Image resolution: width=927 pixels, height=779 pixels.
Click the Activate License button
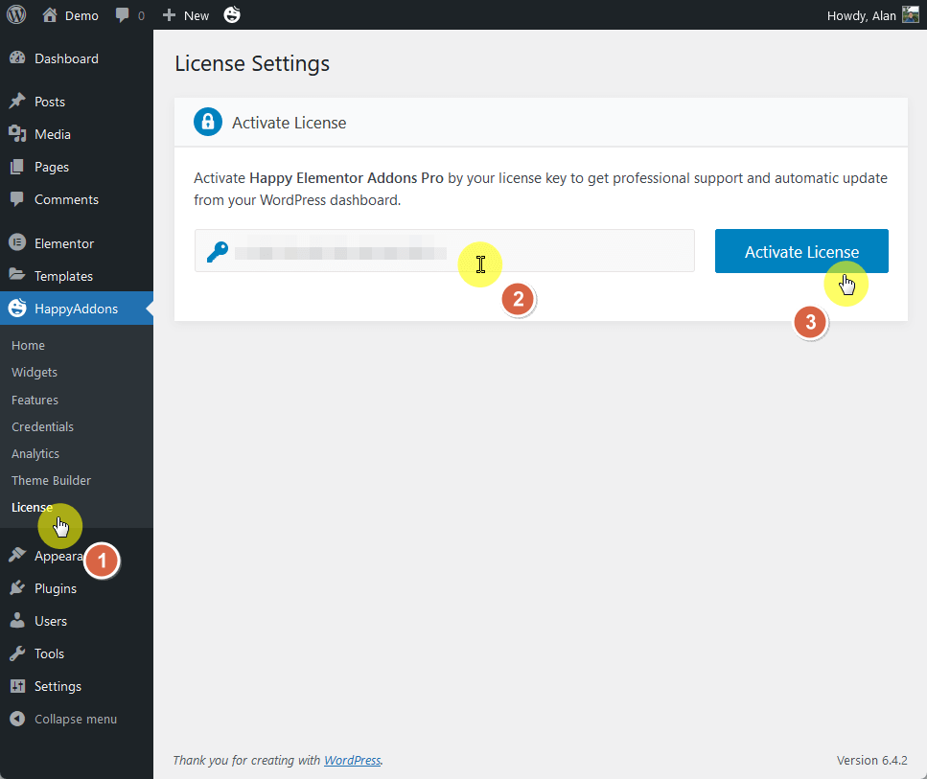point(801,251)
